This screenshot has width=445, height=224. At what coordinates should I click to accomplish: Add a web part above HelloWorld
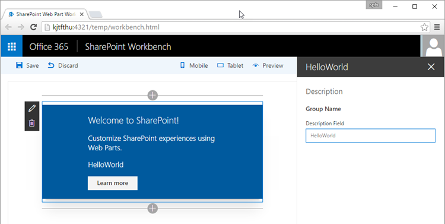152,95
